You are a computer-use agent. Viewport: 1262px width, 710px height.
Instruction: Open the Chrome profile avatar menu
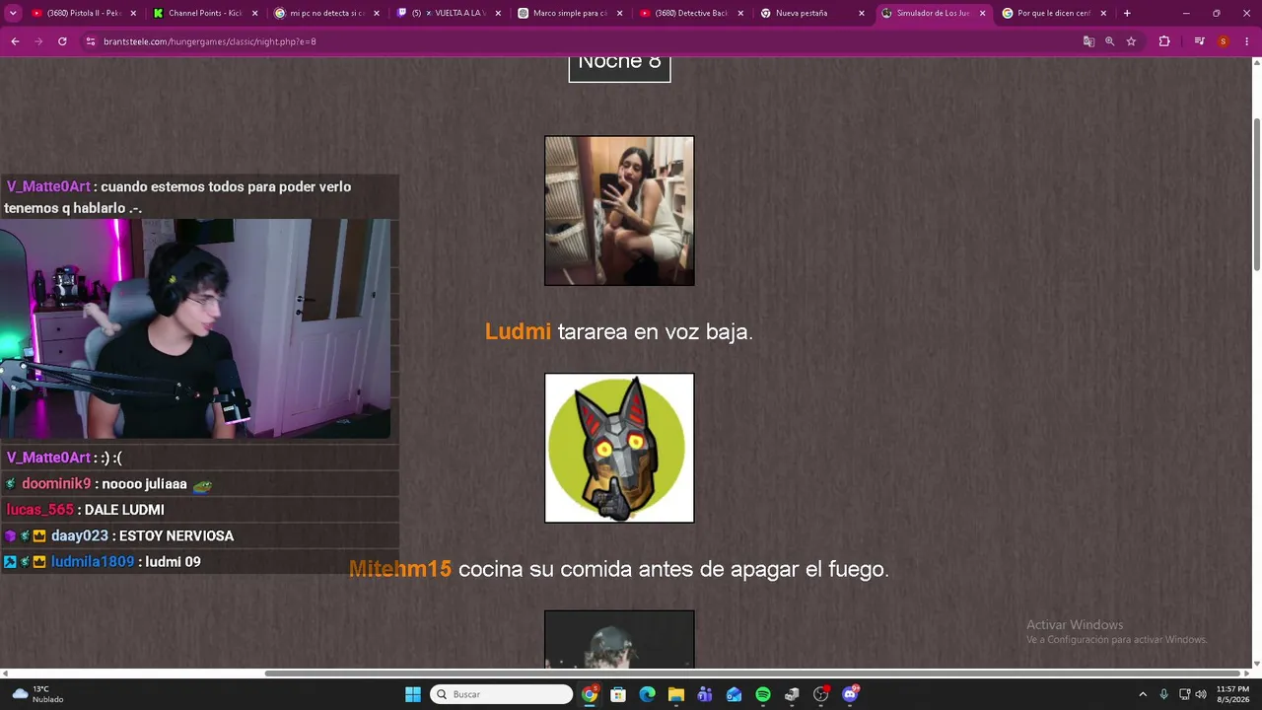point(1223,41)
